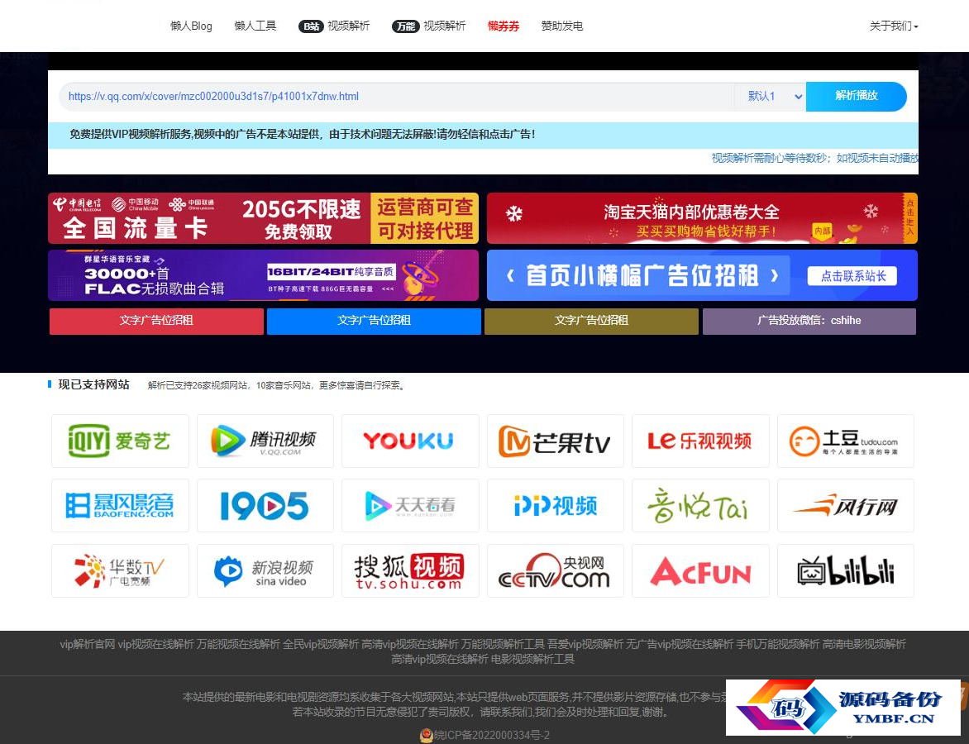Select the PP视频 logo
This screenshot has width=969, height=744.
pos(556,505)
